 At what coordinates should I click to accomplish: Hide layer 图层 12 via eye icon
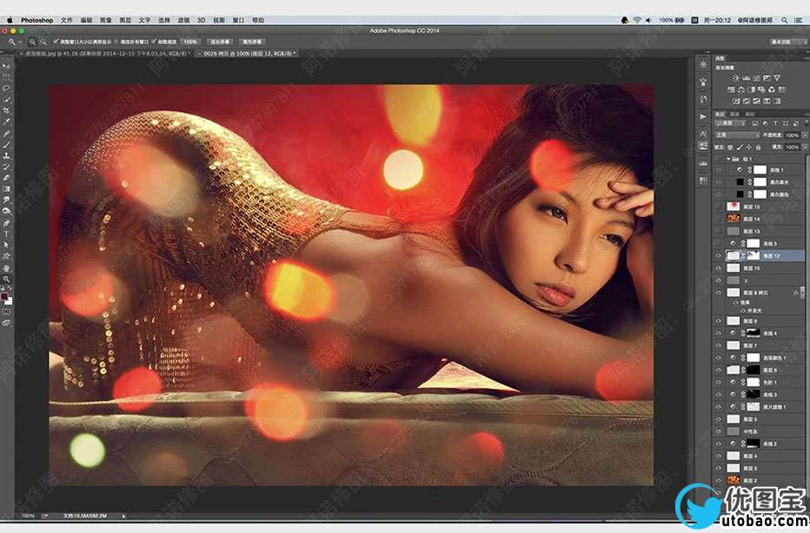(718, 256)
